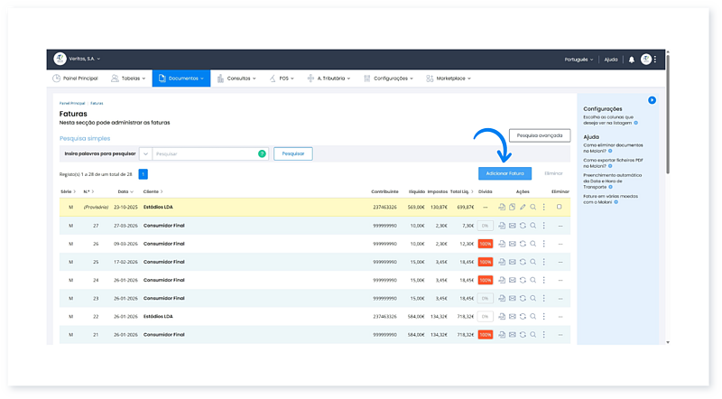
Task: Click the Adicionar Fatura button
Action: [x=504, y=172]
